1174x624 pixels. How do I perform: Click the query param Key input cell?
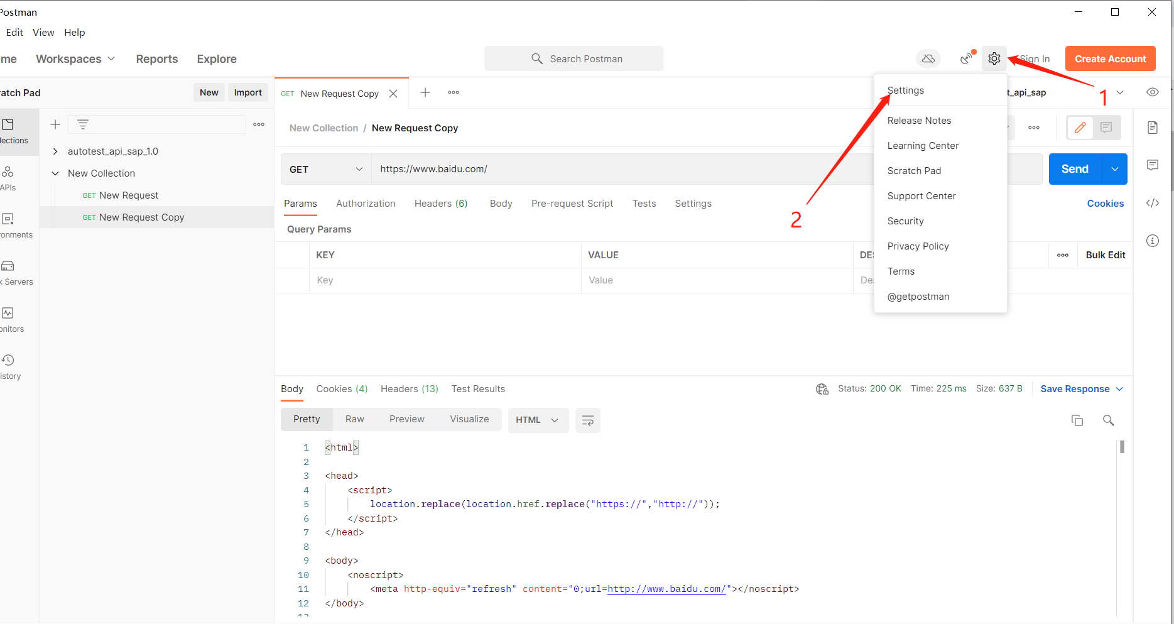click(445, 280)
